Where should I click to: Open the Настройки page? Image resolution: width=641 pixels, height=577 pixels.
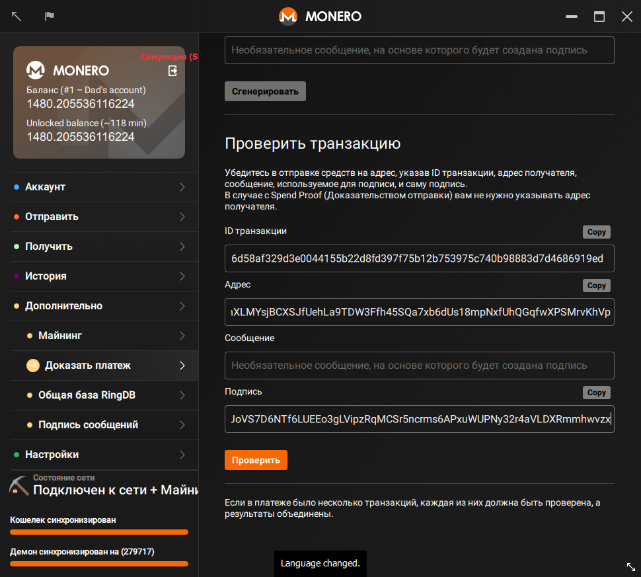click(x=104, y=455)
